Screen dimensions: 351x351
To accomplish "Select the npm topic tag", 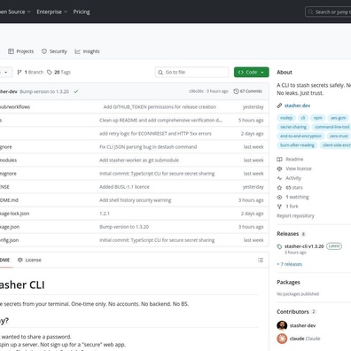I will (318, 118).
